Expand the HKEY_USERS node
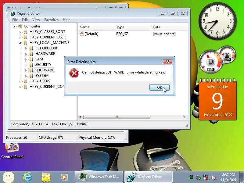This screenshot has height=183, width=244. pos(20,81)
